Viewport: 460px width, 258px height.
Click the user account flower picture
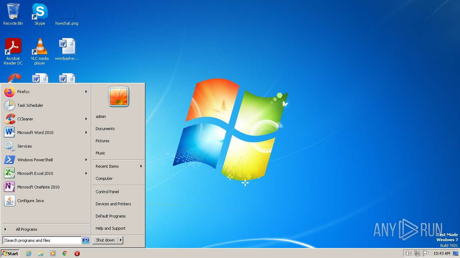119,97
